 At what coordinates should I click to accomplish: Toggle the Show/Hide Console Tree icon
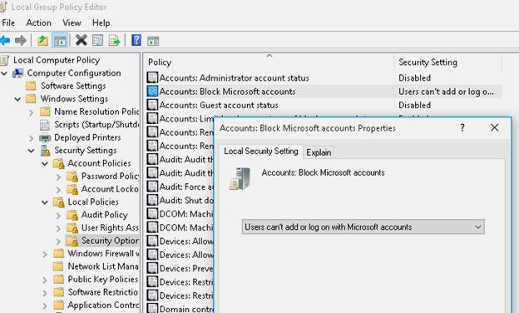[60, 41]
